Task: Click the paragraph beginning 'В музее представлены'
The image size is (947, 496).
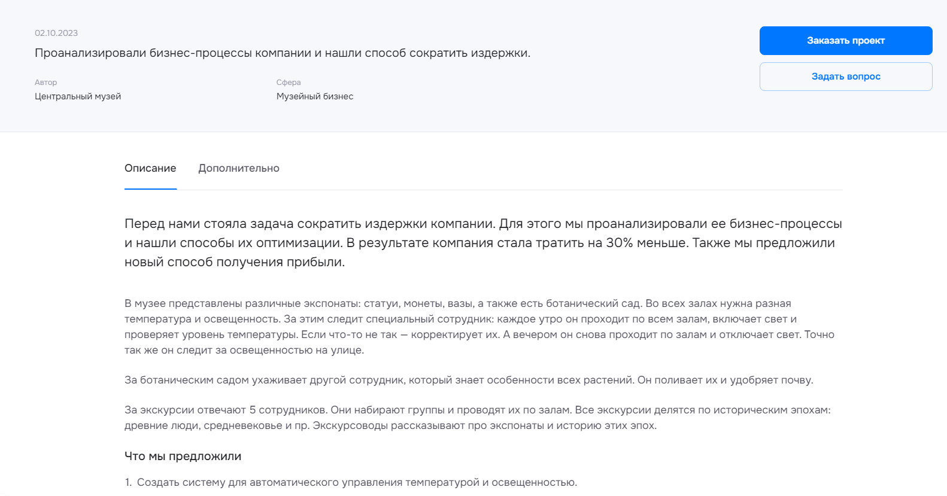Action: [479, 327]
